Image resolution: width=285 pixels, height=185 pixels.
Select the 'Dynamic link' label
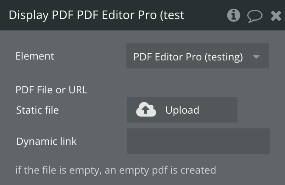pos(46,141)
